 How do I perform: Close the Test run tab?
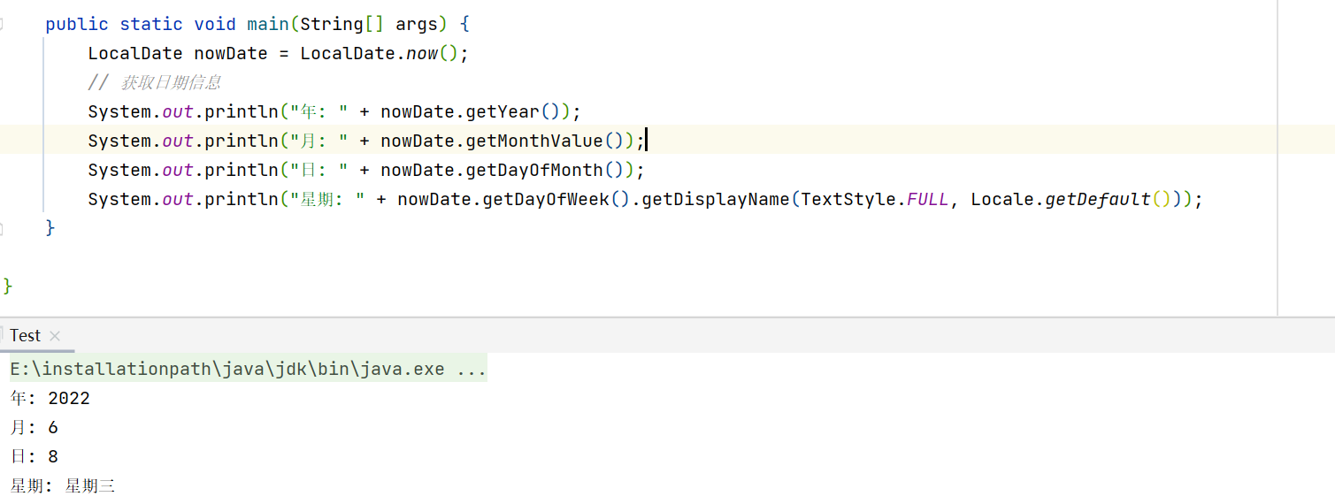point(55,336)
